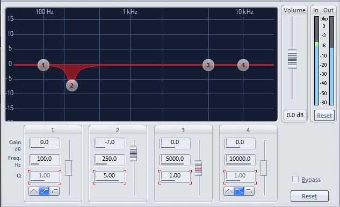Click the band 2 Gain field showing -7.0
Image resolution: width=340 pixels, height=207 pixels.
(x=110, y=143)
